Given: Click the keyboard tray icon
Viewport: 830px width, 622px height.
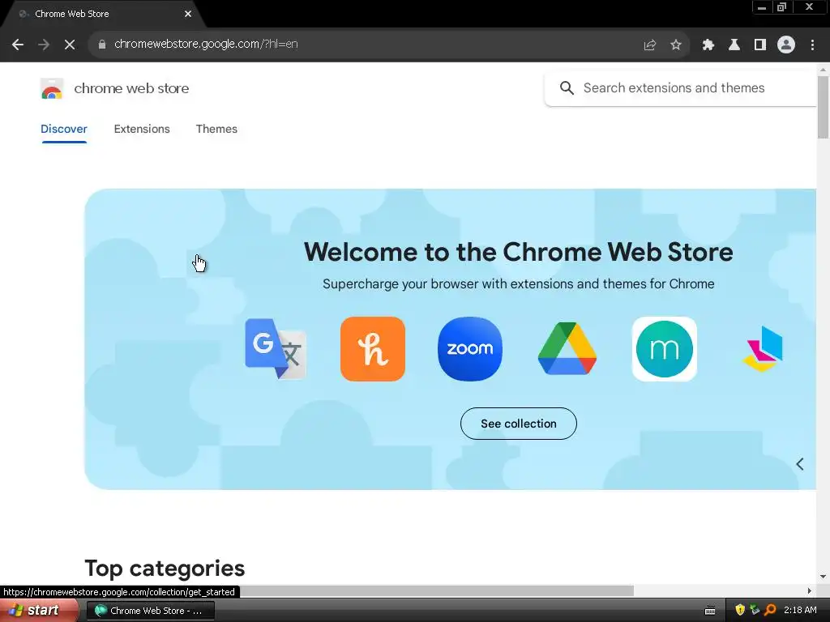Looking at the screenshot, I should pyautogui.click(x=710, y=611).
